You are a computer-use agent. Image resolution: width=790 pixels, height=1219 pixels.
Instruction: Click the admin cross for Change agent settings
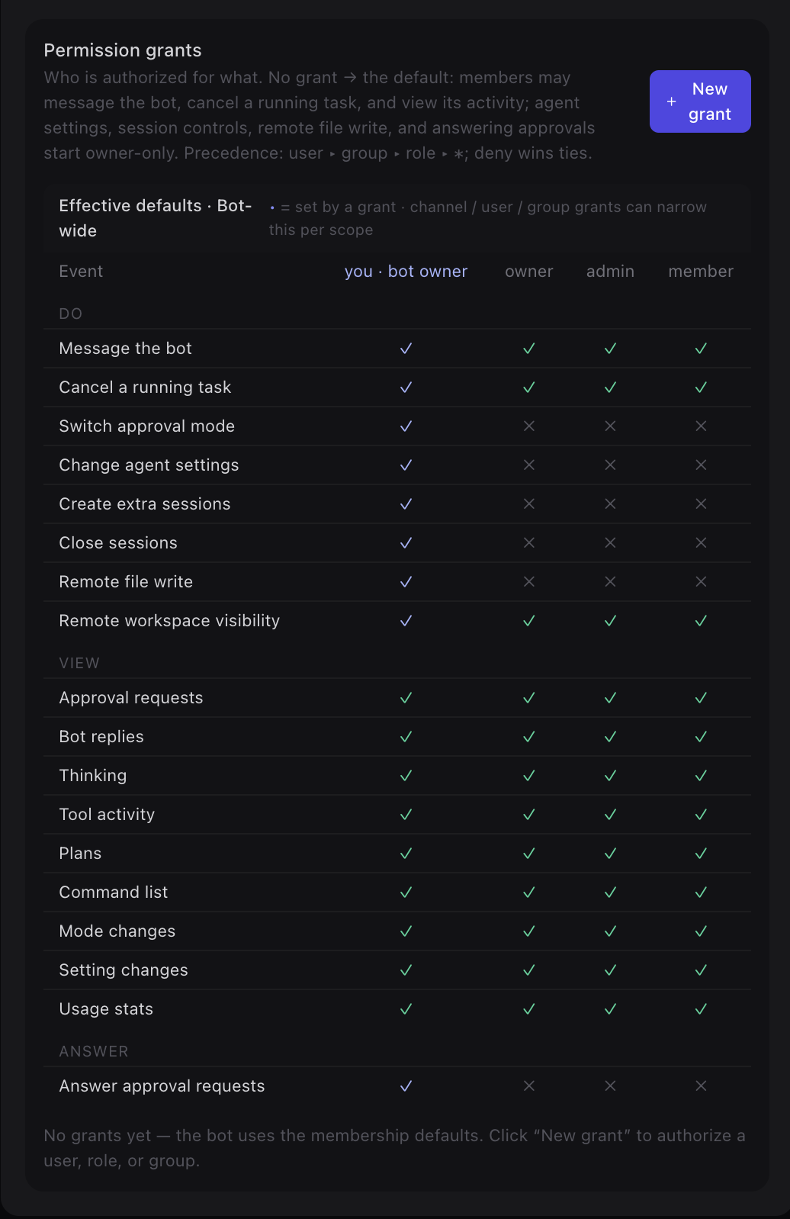(610, 465)
